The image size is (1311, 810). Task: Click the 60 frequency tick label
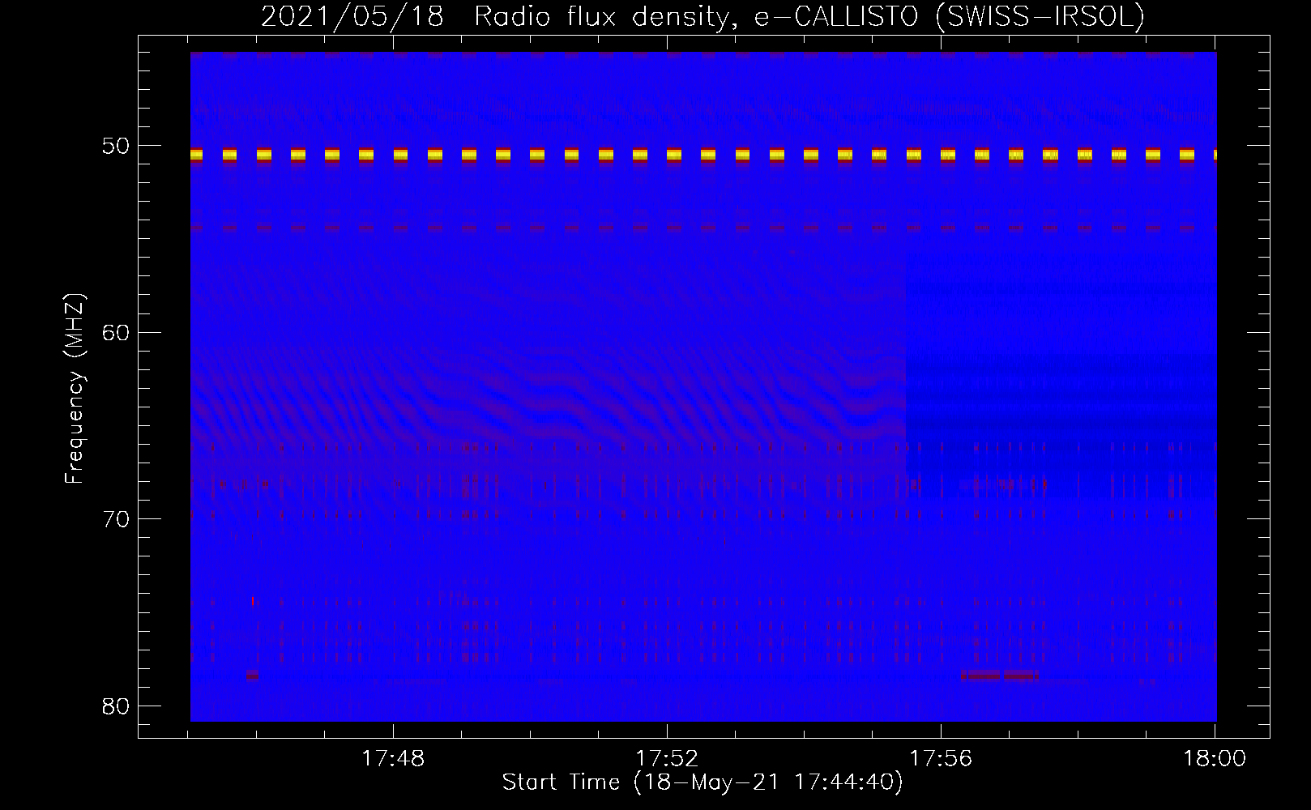(116, 332)
